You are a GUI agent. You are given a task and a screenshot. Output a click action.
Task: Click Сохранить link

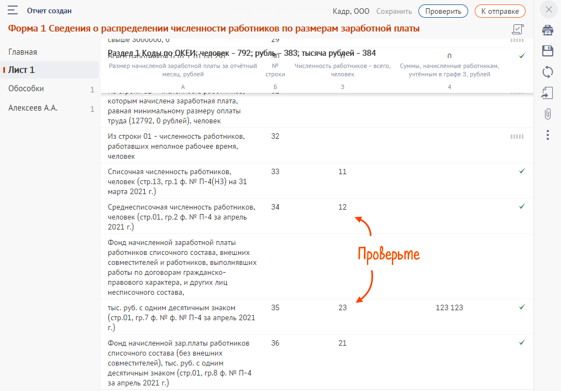coord(394,12)
